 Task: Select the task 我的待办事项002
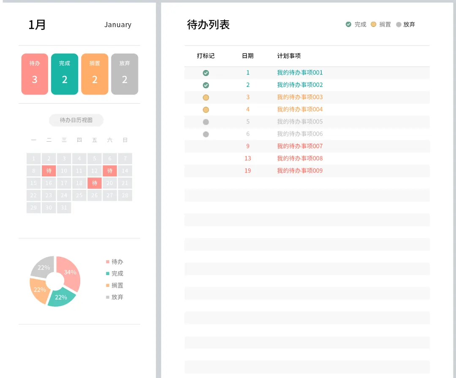pyautogui.click(x=300, y=85)
